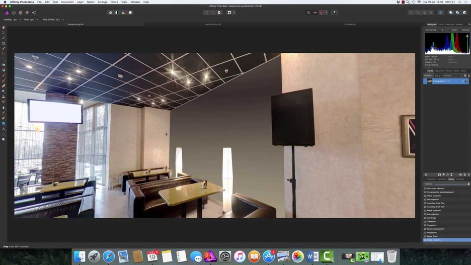Click Add Pixel Layer icon in Layers panel
The image size is (471, 265).
click(x=464, y=174)
